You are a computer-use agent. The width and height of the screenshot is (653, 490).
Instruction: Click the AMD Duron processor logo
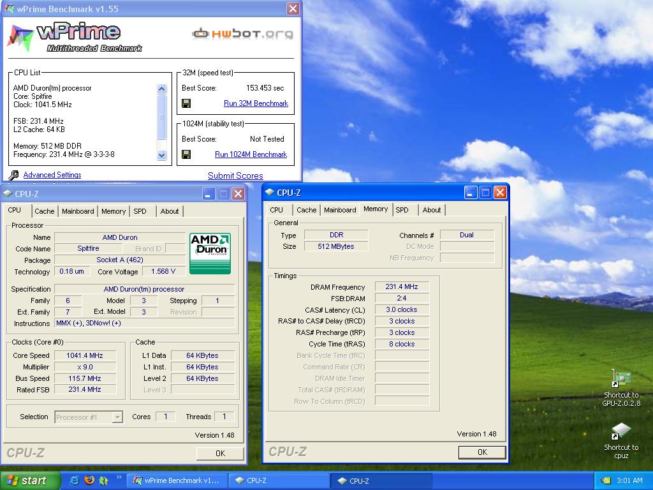tap(210, 253)
